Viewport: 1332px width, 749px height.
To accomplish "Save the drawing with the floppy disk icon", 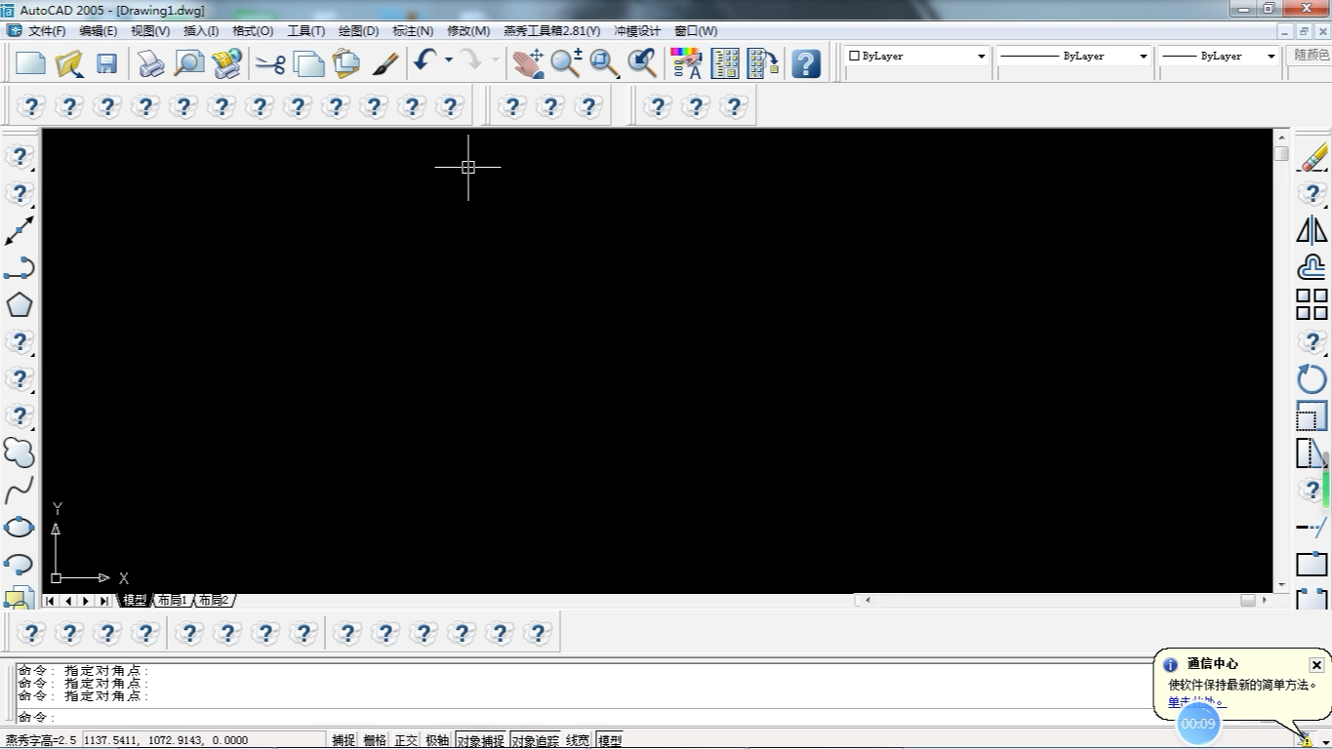I will pos(106,63).
